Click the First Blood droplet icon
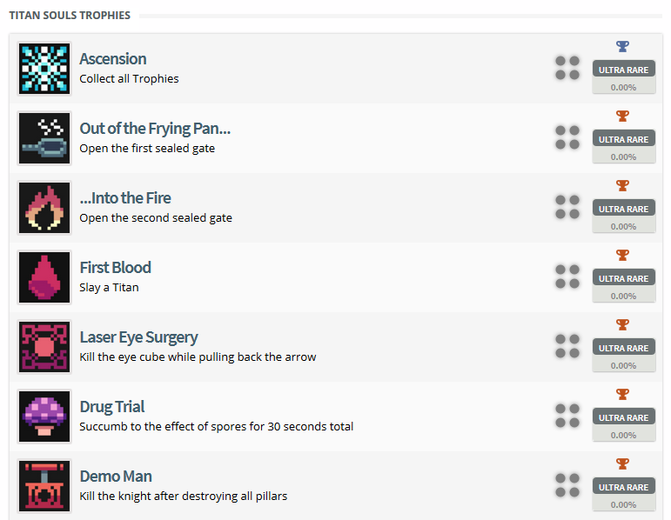Viewport: 671px width, 520px height. pyautogui.click(x=44, y=277)
